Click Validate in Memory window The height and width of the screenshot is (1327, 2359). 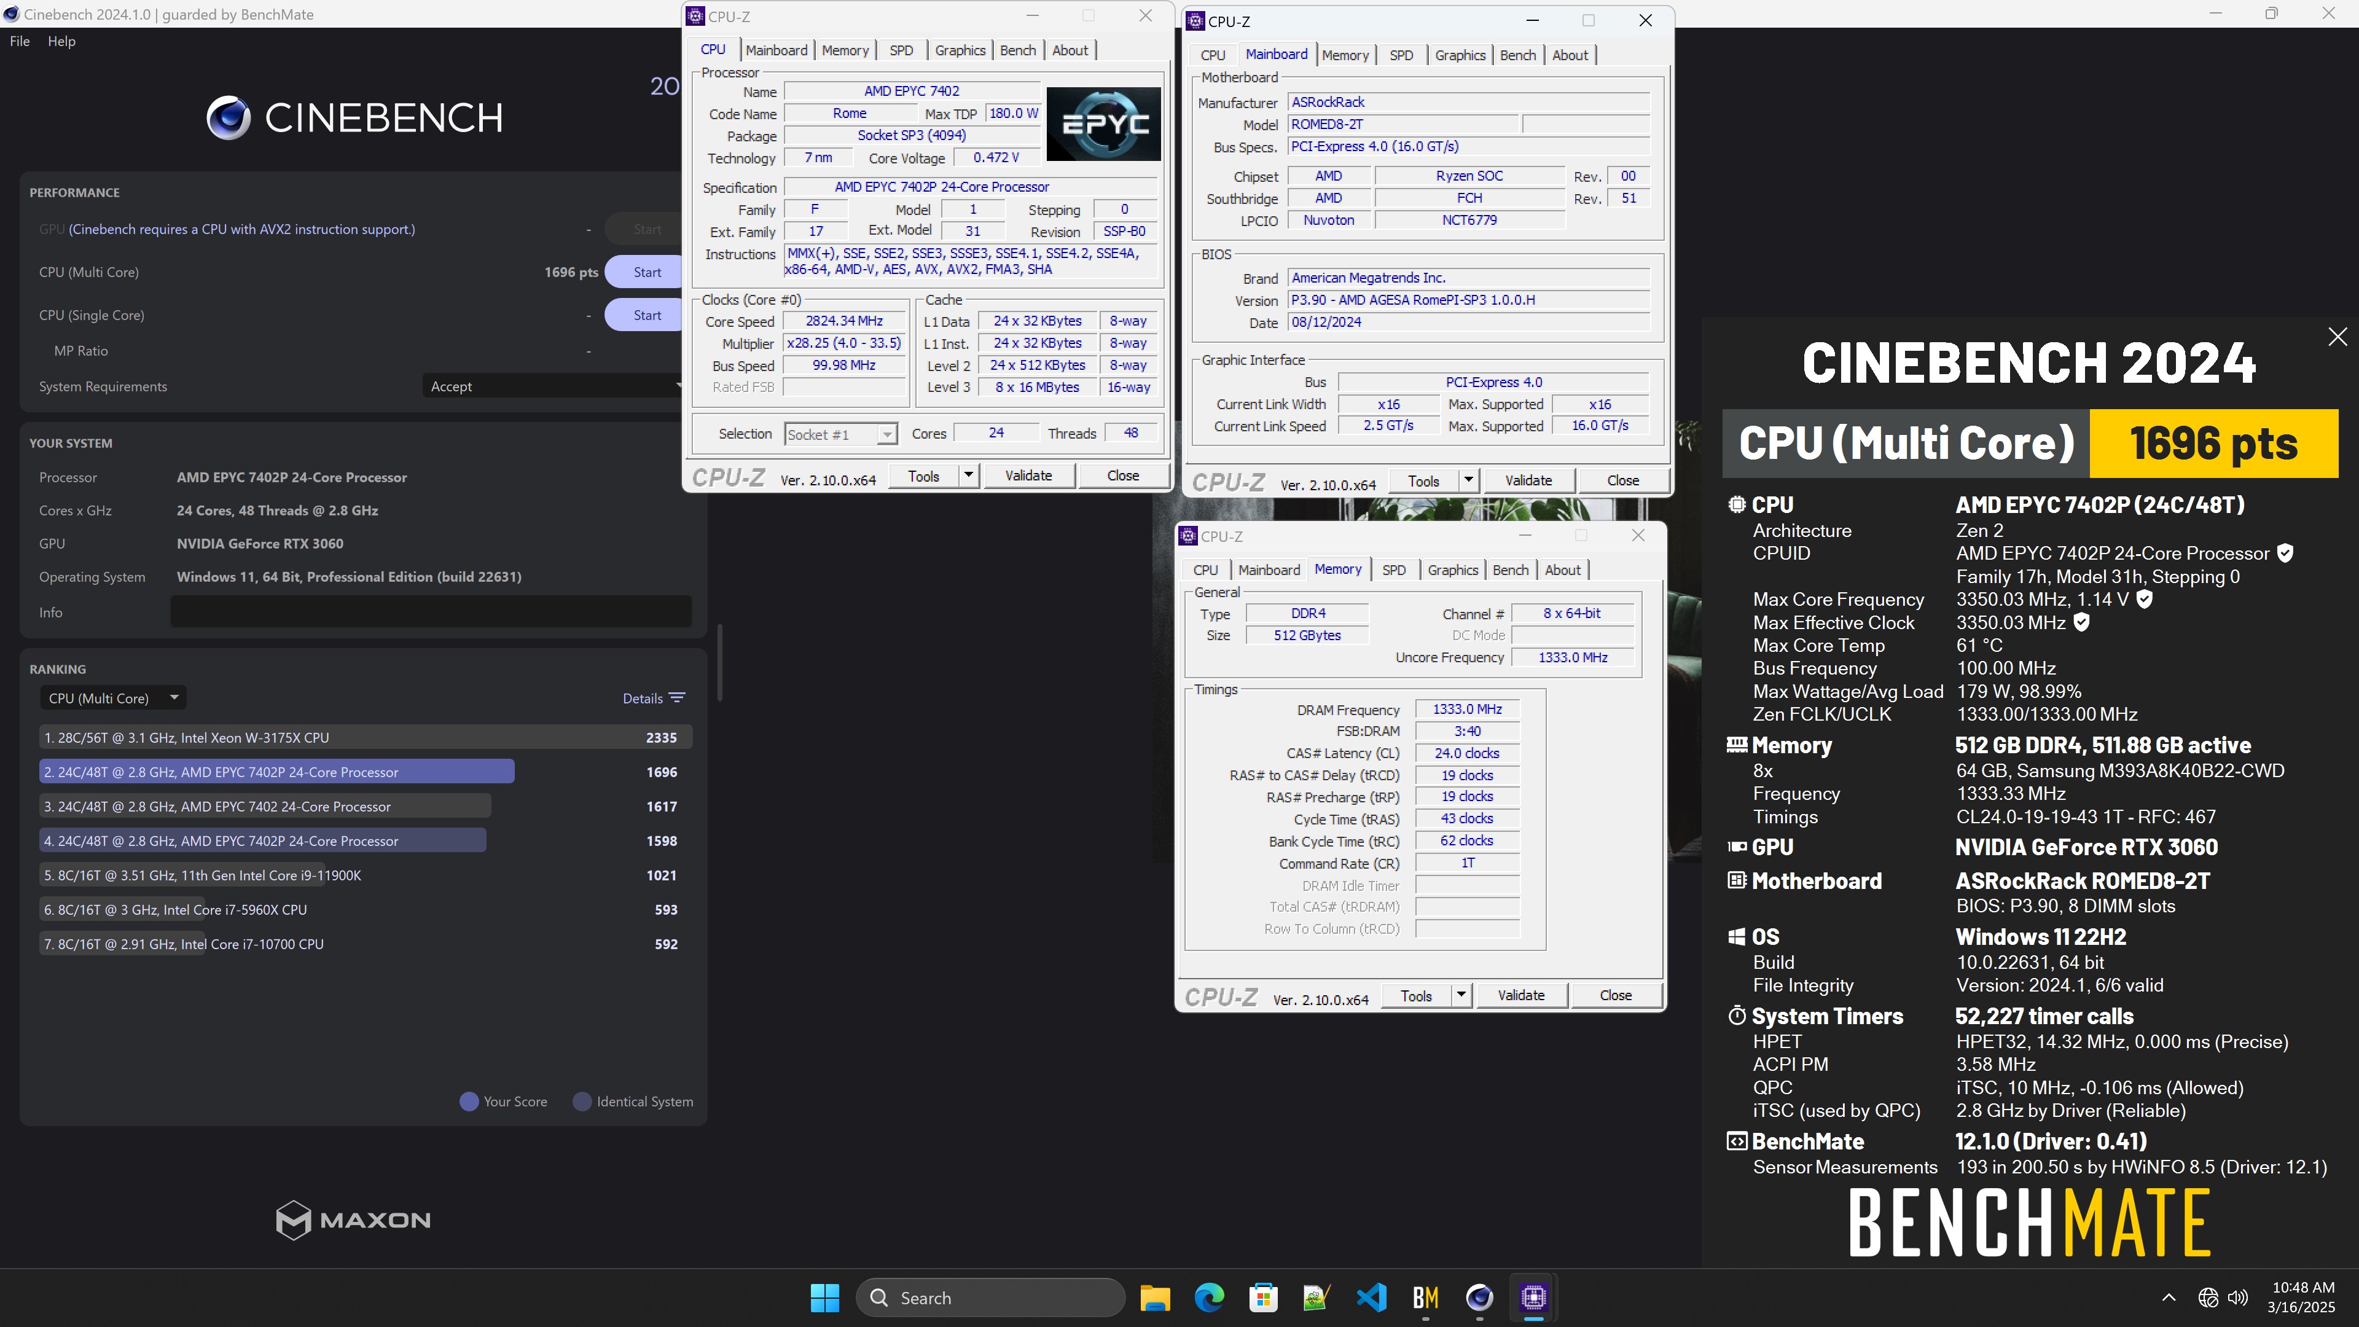(1521, 995)
